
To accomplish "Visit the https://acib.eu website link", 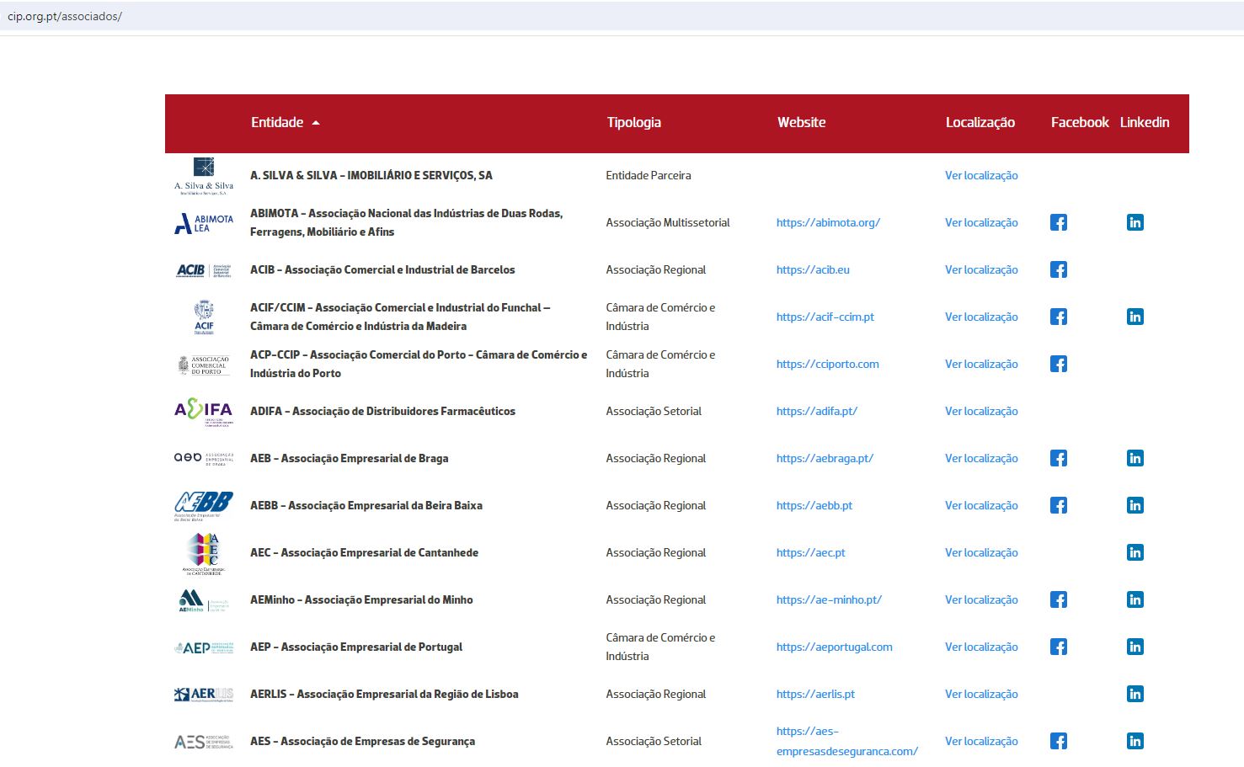I will tap(813, 269).
